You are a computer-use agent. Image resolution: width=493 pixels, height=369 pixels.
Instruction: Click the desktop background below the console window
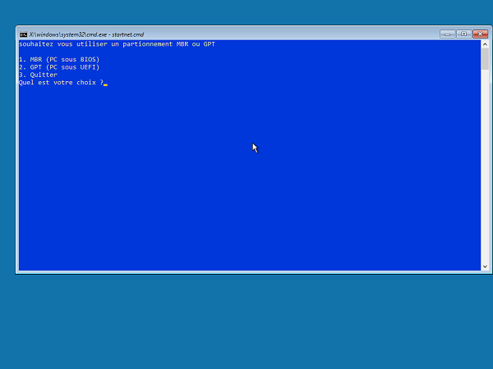coord(246,321)
